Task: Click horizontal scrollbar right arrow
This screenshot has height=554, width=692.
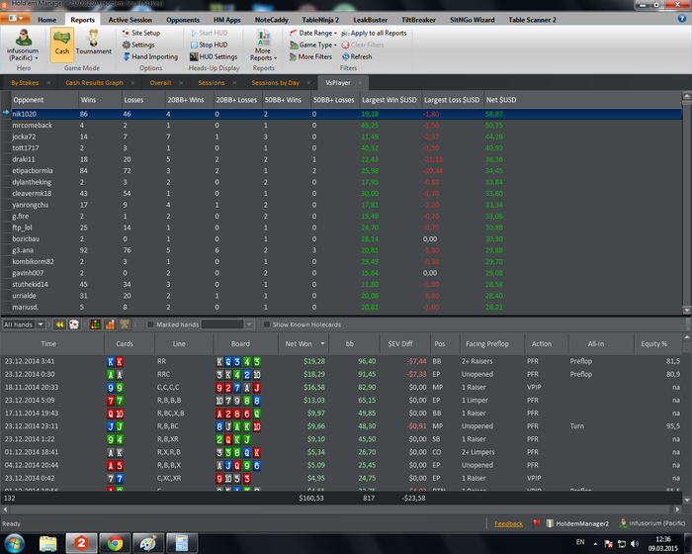Action: pos(678,509)
